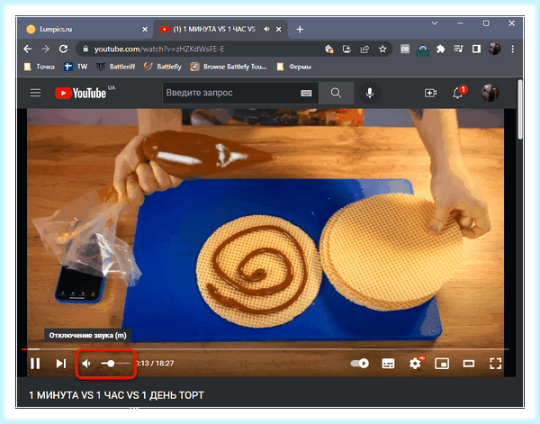Toggle subtitles with the captions button

click(x=388, y=364)
